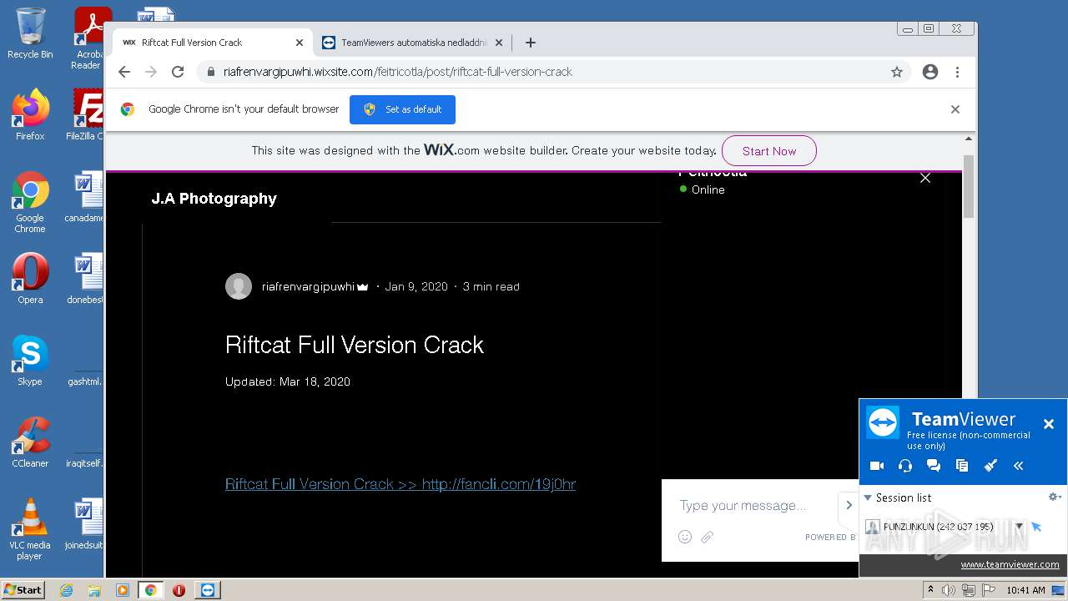This screenshot has width=1068, height=601.
Task: Click J.A Photography site title
Action: tap(214, 199)
